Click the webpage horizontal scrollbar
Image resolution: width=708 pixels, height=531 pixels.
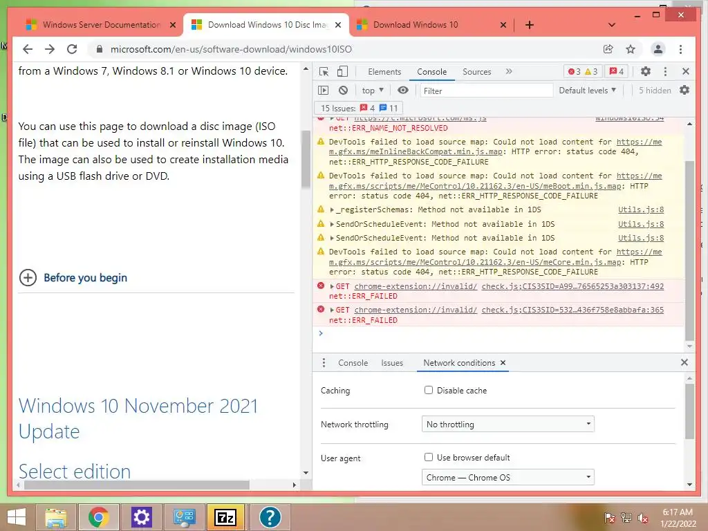[x=136, y=485]
